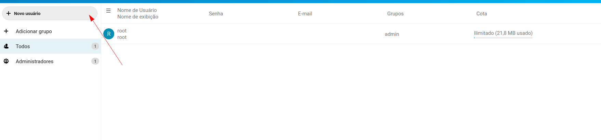This screenshot has width=601, height=140.
Task: Select the Todos group
Action: 50,46
